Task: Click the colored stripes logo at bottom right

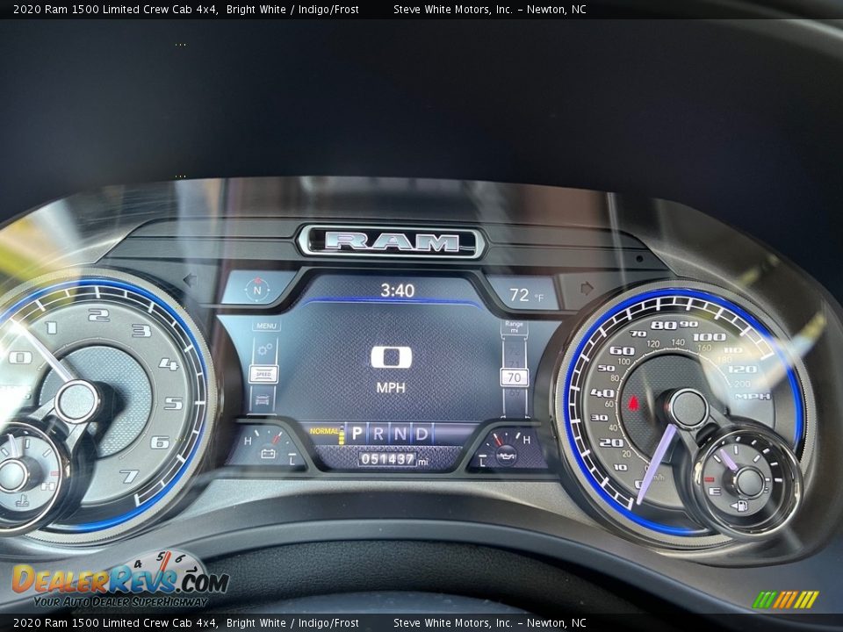Action: 785,600
